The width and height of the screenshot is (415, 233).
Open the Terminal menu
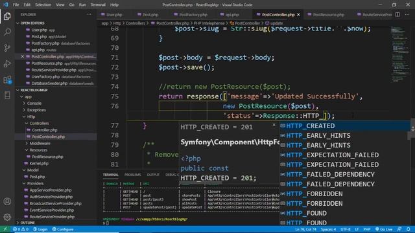pyautogui.click(x=98, y=5)
